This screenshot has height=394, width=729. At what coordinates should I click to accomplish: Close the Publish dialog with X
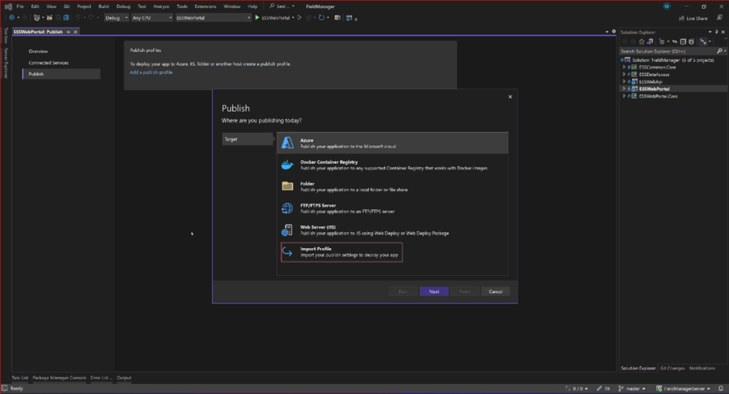[x=510, y=97]
